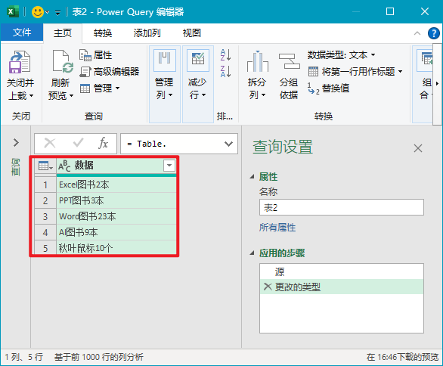
Task: Switch to the Add Column (添加列) tab
Action: tap(147, 33)
